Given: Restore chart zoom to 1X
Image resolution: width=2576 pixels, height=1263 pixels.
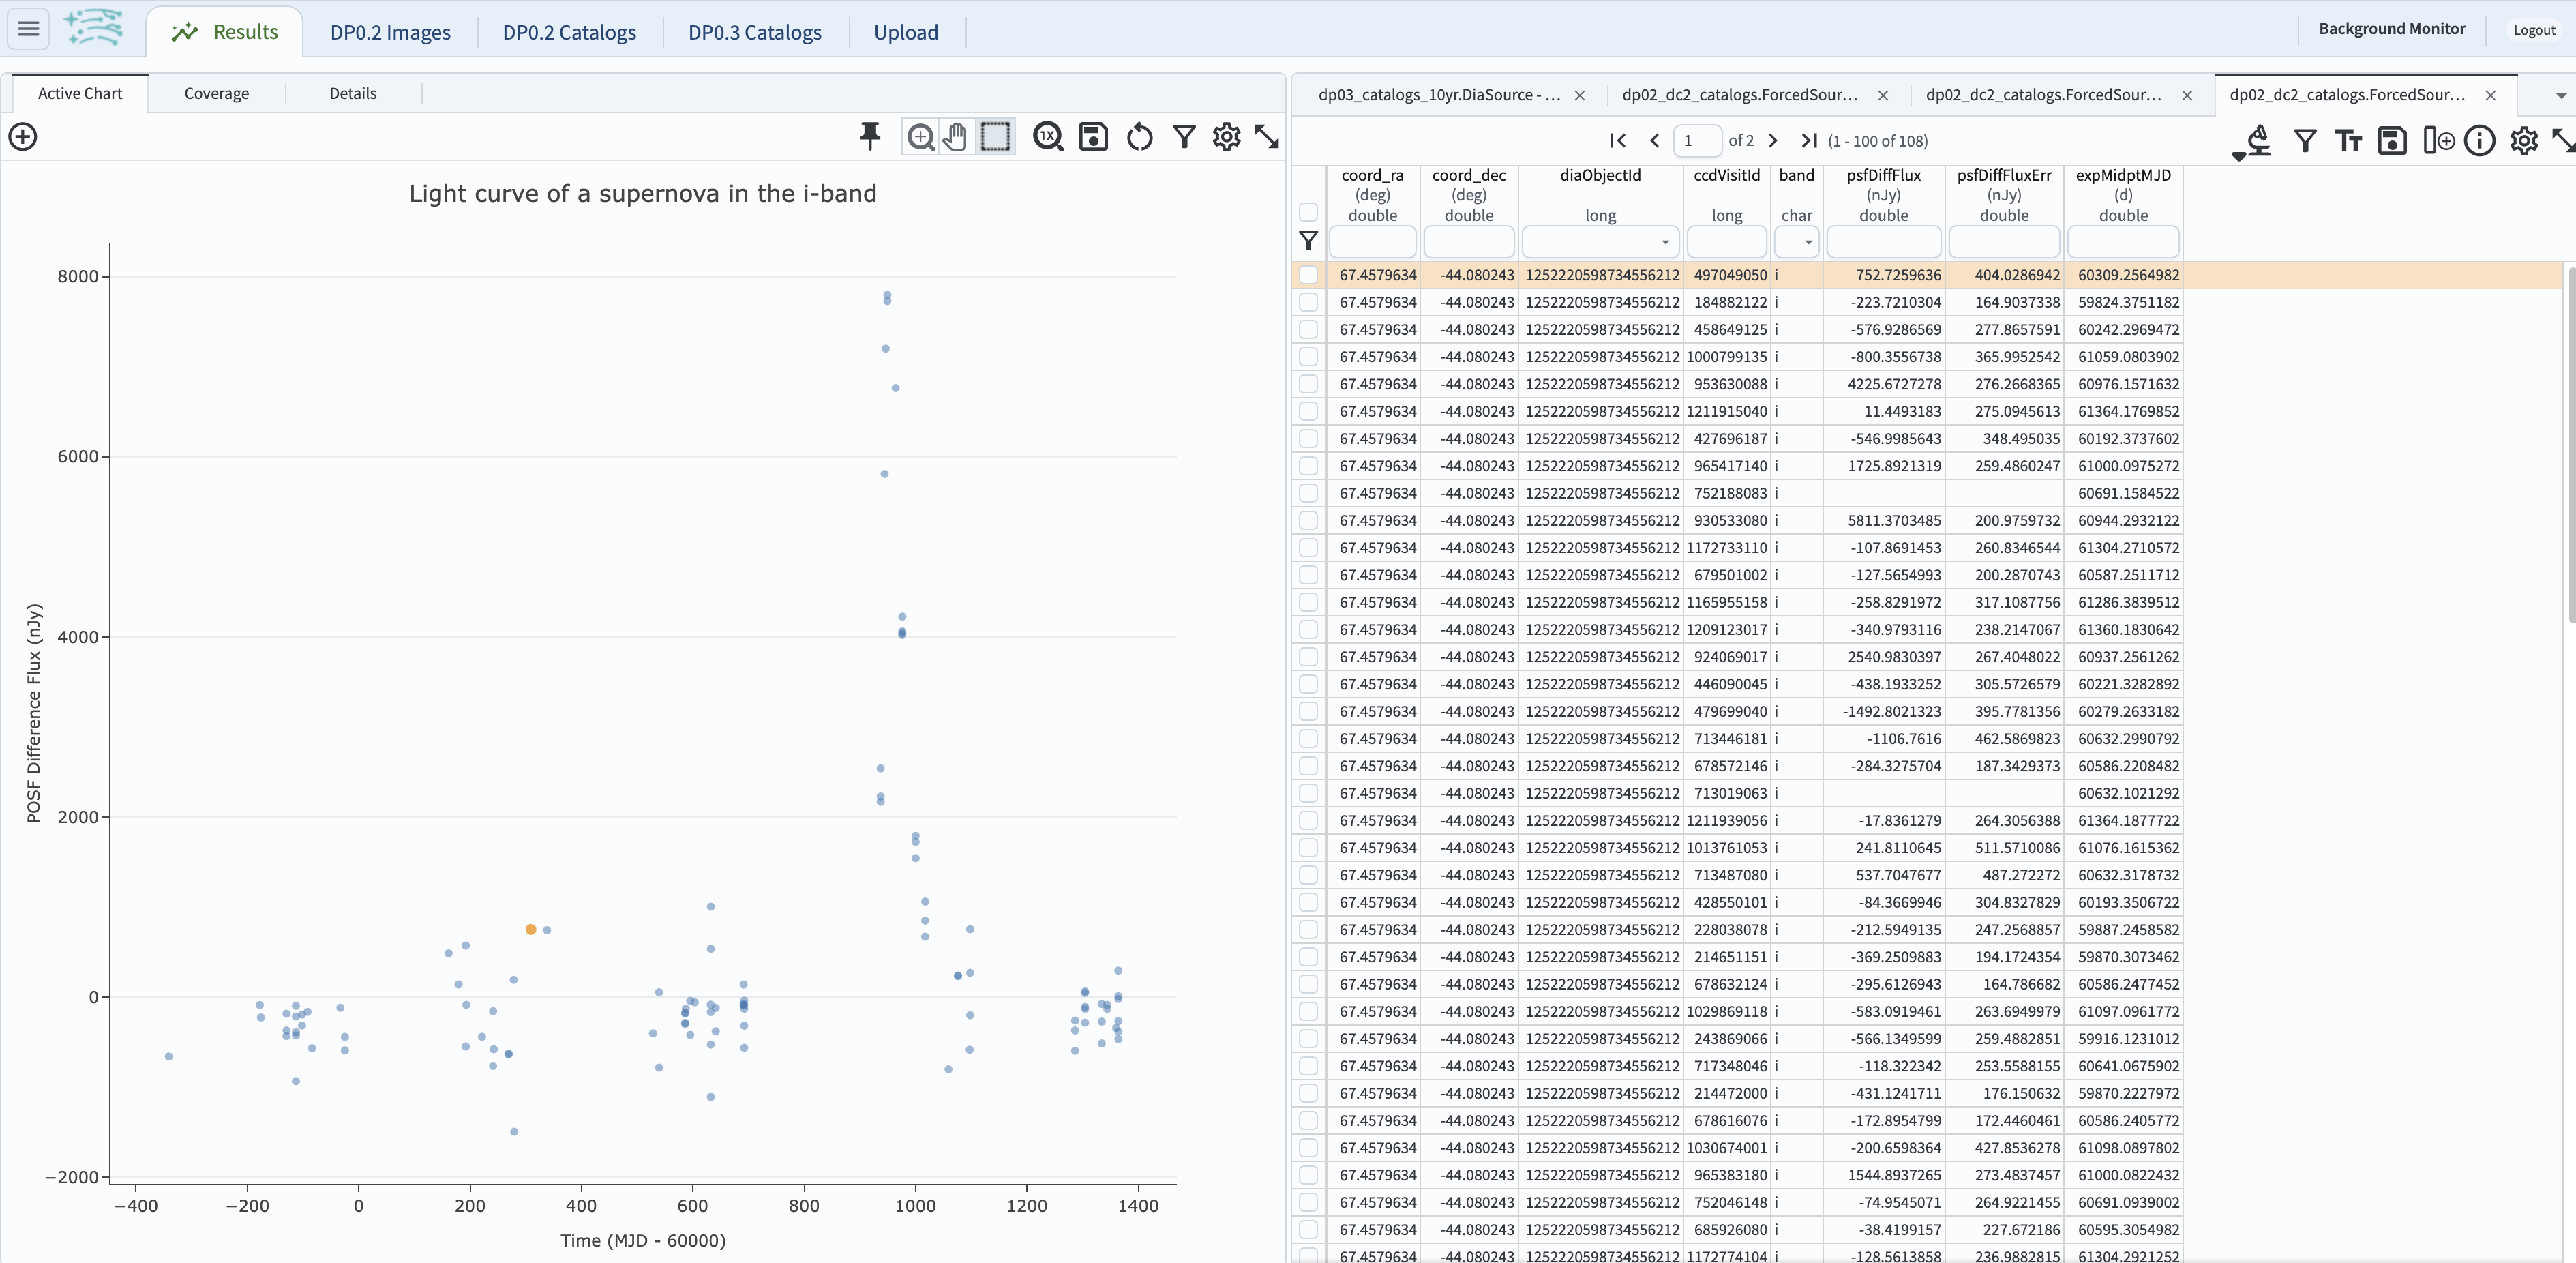Looking at the screenshot, I should click(x=1048, y=137).
